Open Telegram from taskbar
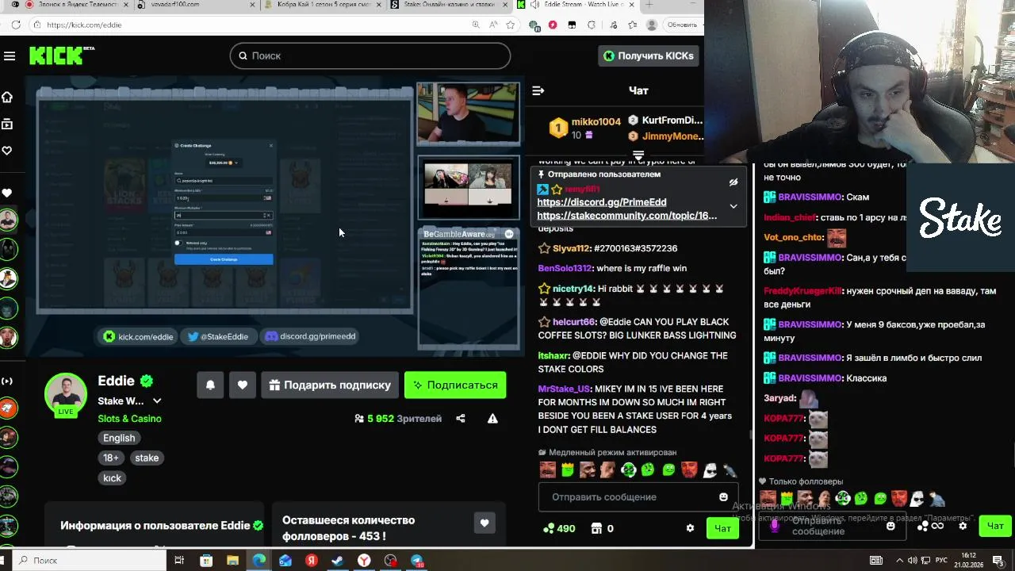Image resolution: width=1015 pixels, height=571 pixels. pyautogui.click(x=416, y=561)
